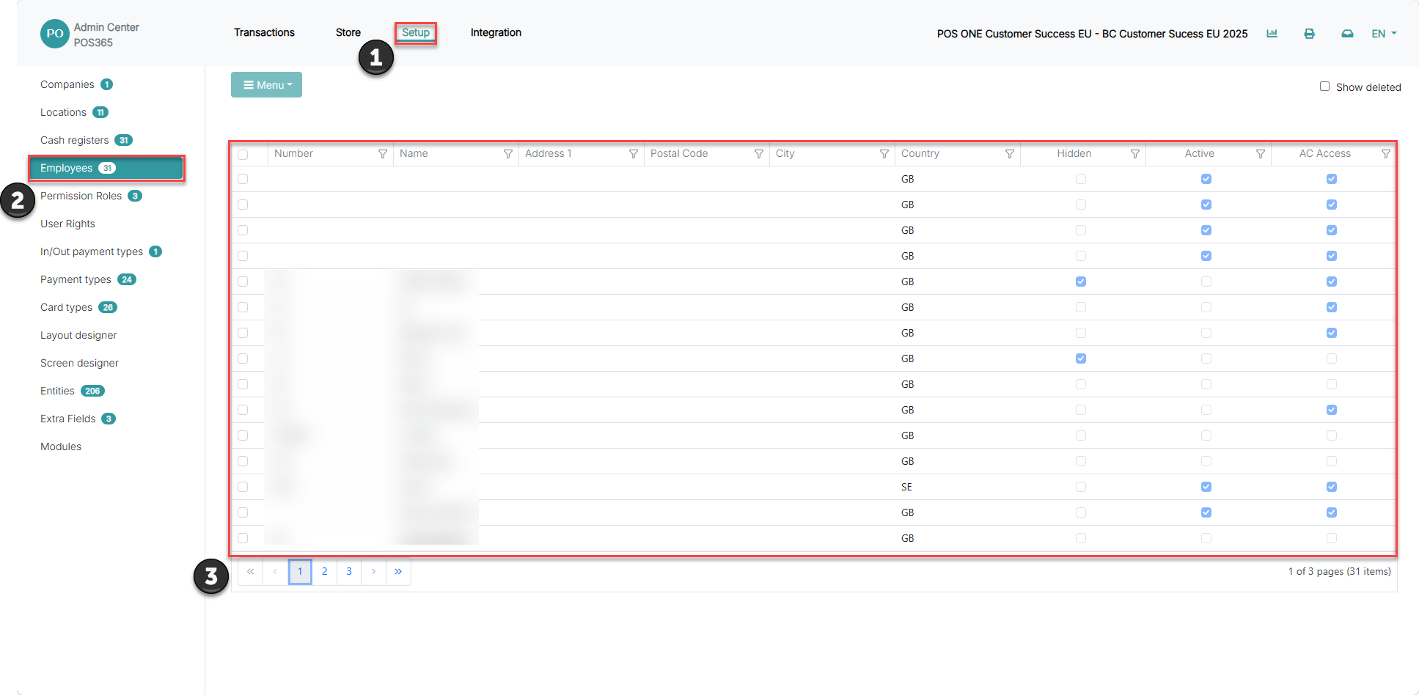Select the SE country row checkbox
This screenshot has height=695, width=1419.
243,487
